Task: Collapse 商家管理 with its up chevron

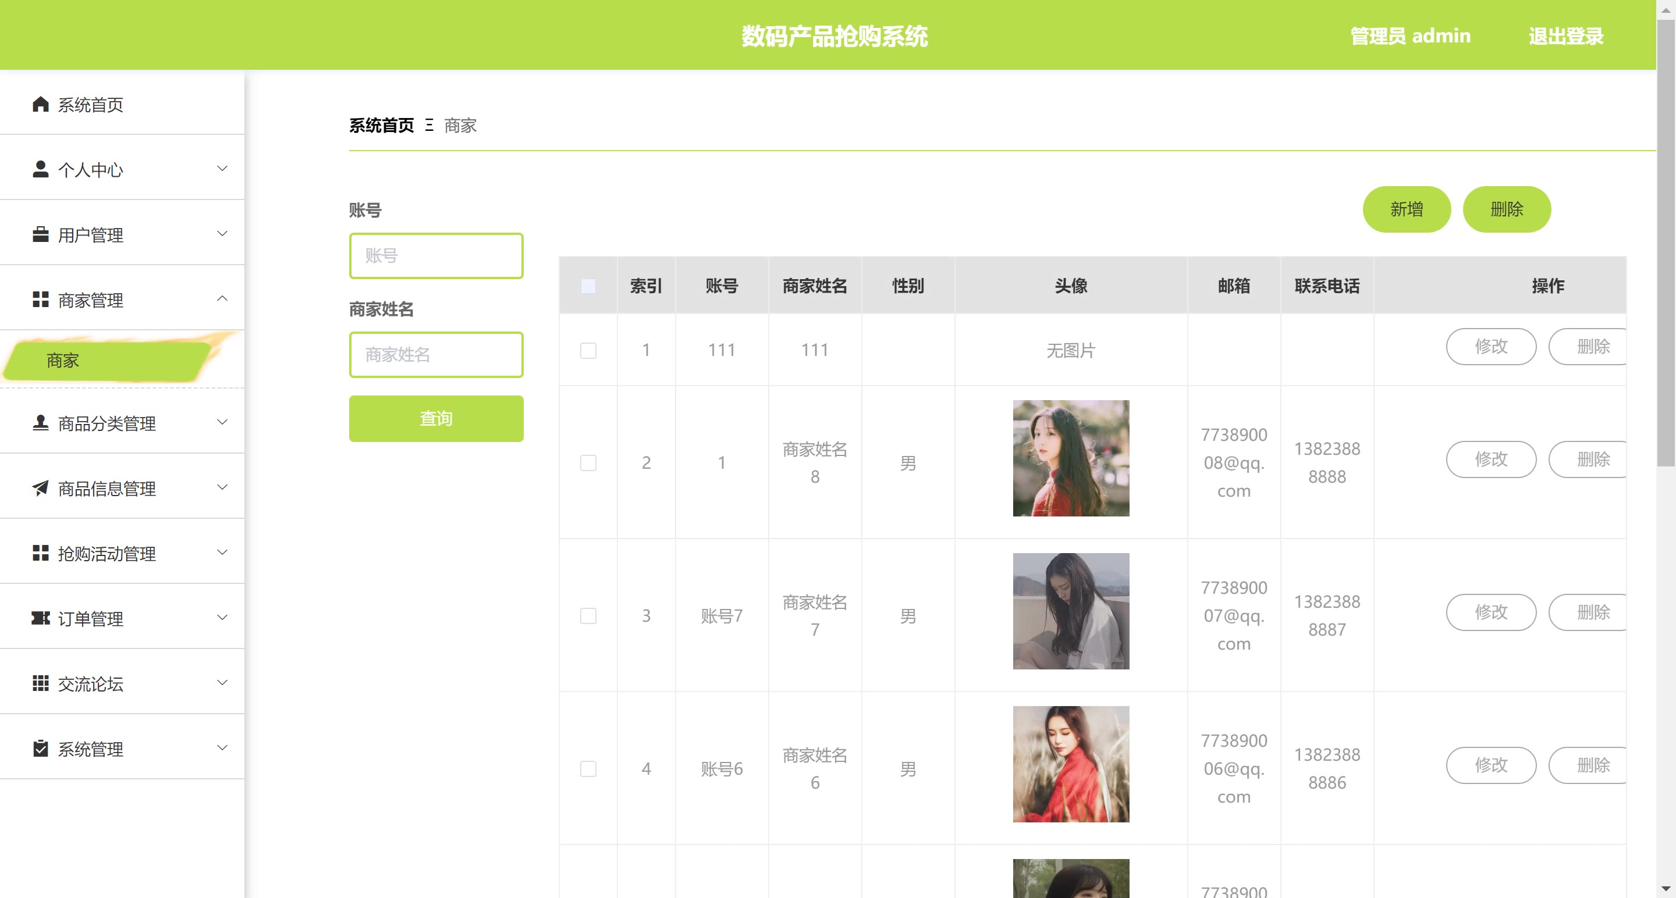Action: tap(222, 298)
